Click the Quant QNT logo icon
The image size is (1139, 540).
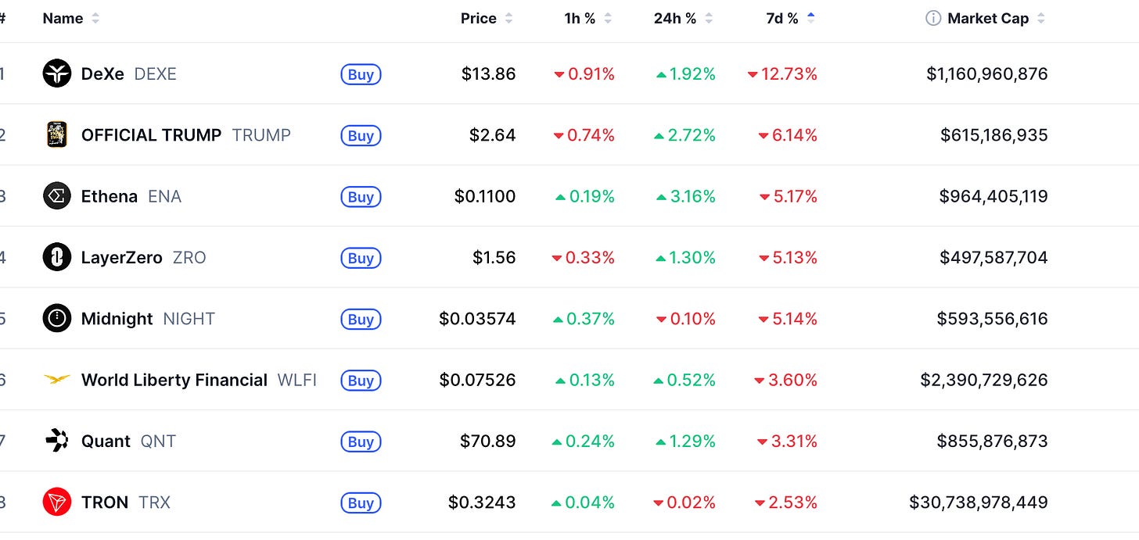pyautogui.click(x=57, y=441)
